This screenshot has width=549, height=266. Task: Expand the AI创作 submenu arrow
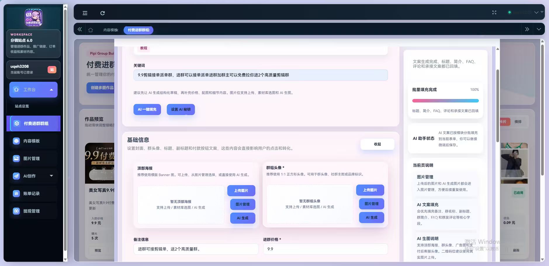(51, 176)
